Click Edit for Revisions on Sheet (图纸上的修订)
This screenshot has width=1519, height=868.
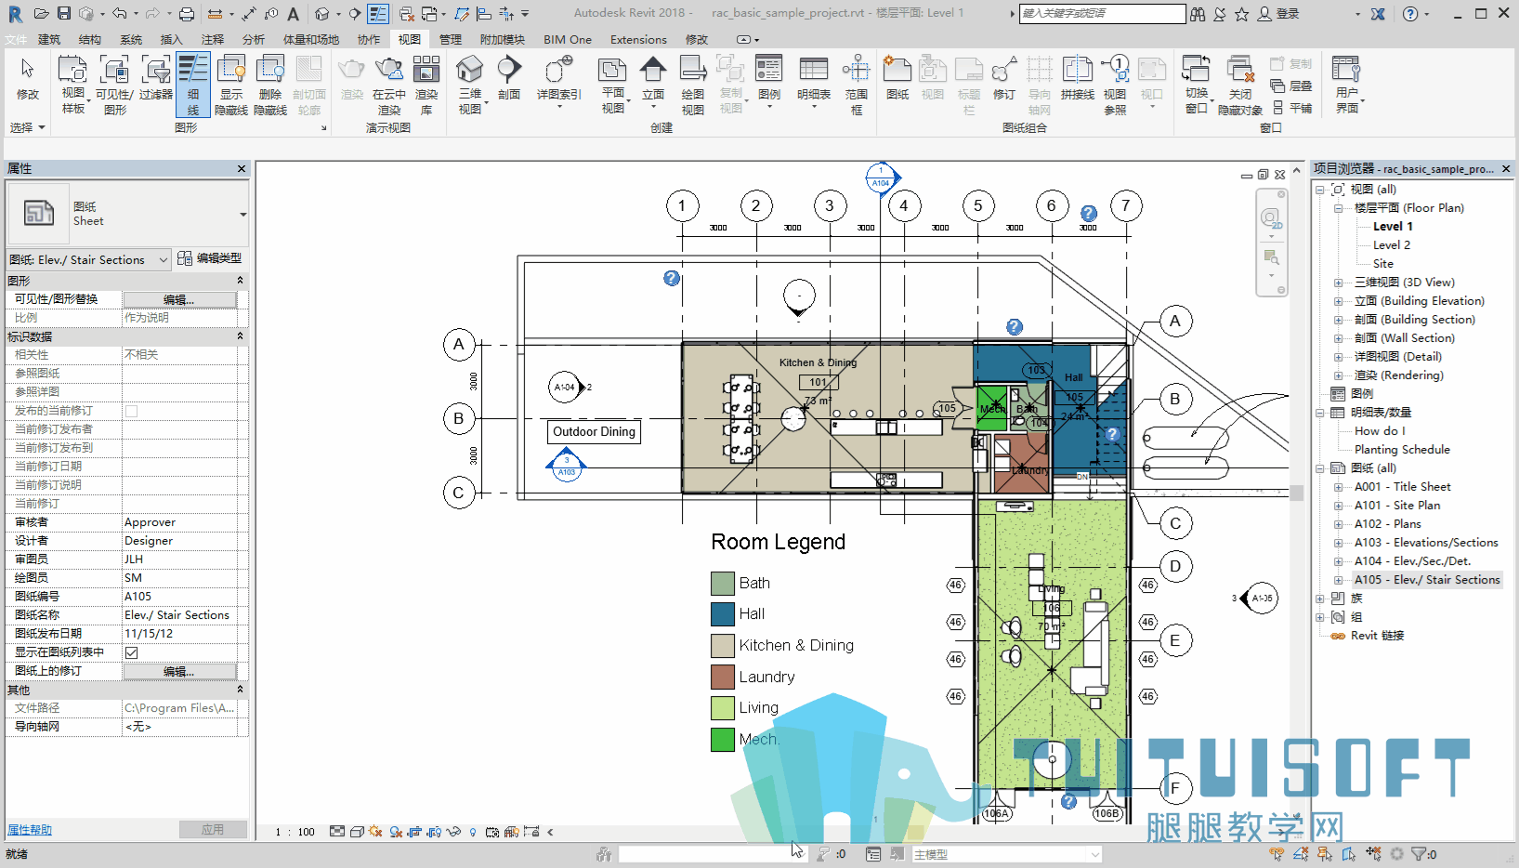point(179,671)
